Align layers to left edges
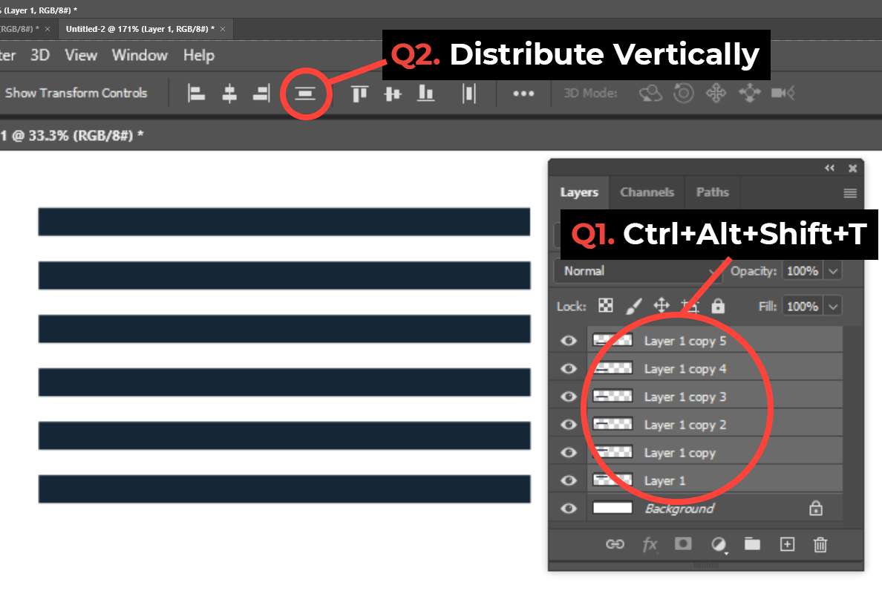Image resolution: width=882 pixels, height=591 pixels. click(x=196, y=94)
